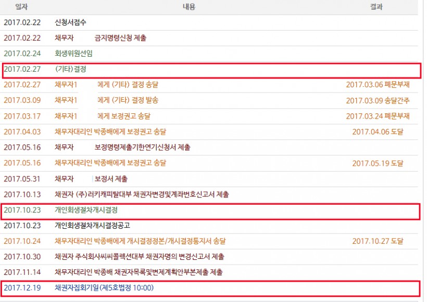This screenshot has height=302, width=427.
Task: Click the '결과' column header
Action: pyautogui.click(x=376, y=7)
